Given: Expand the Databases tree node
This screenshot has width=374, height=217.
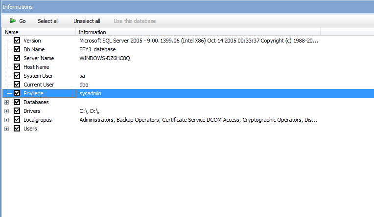Looking at the screenshot, I should (x=7, y=102).
